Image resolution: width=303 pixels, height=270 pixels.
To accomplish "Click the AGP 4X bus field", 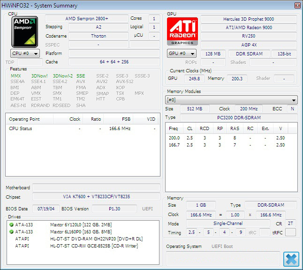I will coord(249,45).
